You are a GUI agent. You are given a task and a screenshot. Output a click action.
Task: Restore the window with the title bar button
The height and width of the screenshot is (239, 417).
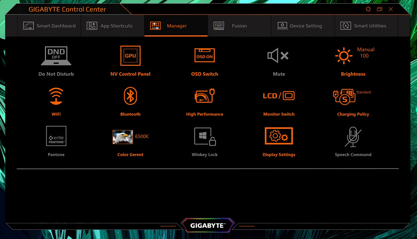(380, 9)
